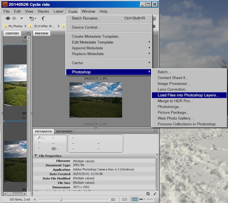Open the parent/favorites dropdown arrow in toolbar
Screen dimensions: 228x203
[22, 19]
